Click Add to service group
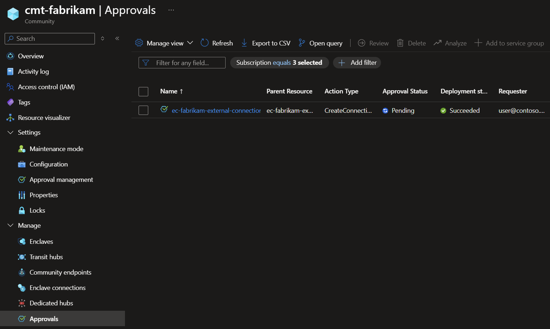Screen dimensions: 550x329 click(509, 43)
